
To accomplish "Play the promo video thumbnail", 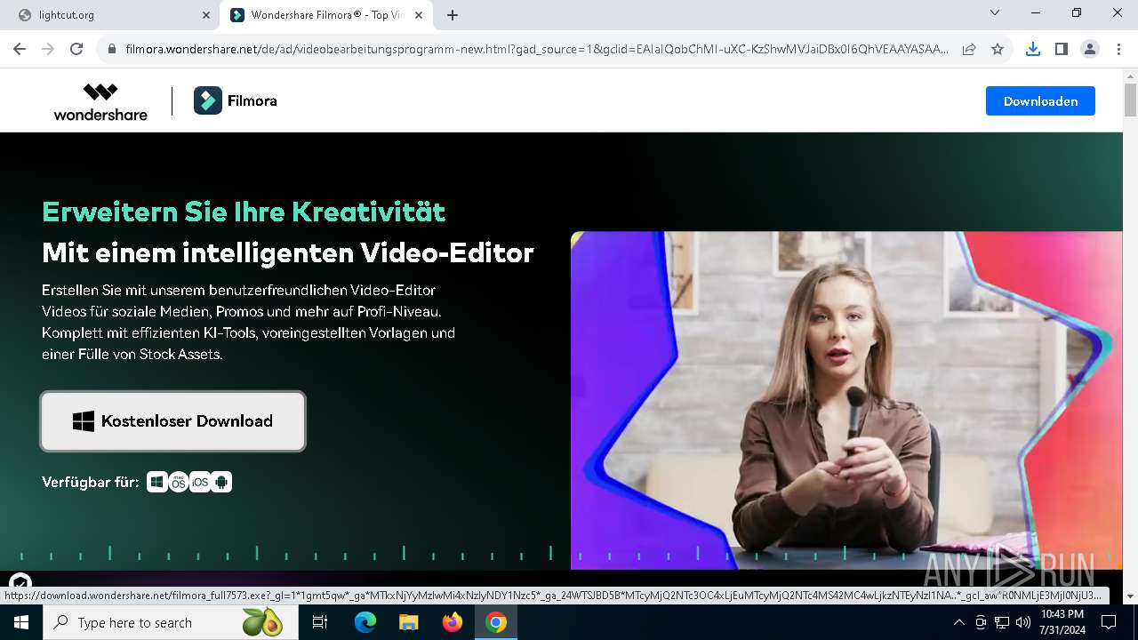I will click(846, 400).
